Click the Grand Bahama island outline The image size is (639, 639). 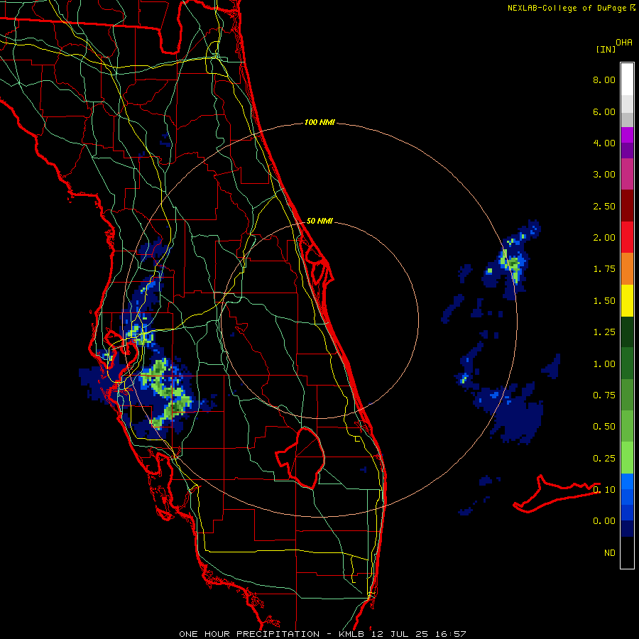coord(556,494)
